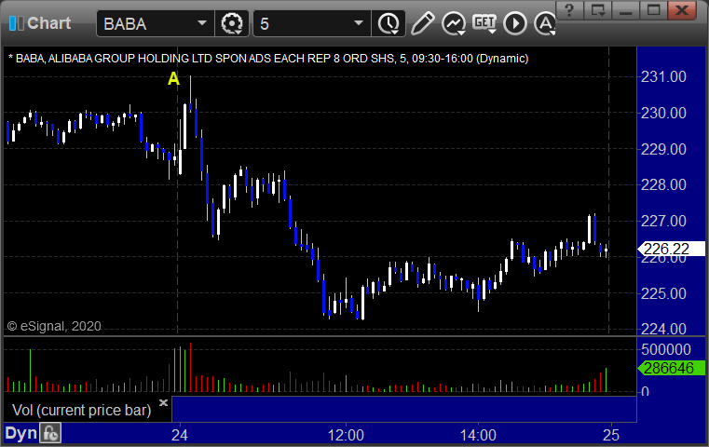
Task: Click the 227.00 price axis label
Action: pyautogui.click(x=663, y=221)
